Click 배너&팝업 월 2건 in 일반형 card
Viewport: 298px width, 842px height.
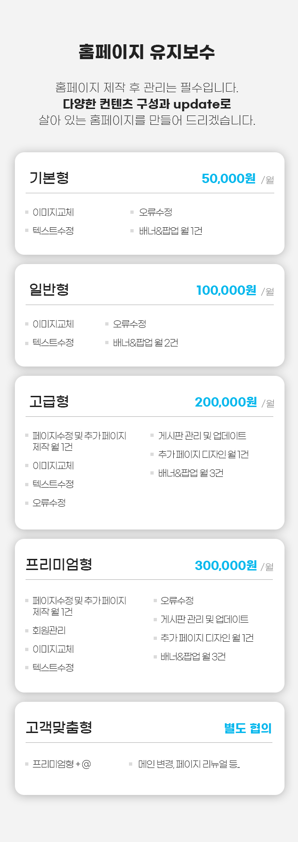[x=145, y=342]
